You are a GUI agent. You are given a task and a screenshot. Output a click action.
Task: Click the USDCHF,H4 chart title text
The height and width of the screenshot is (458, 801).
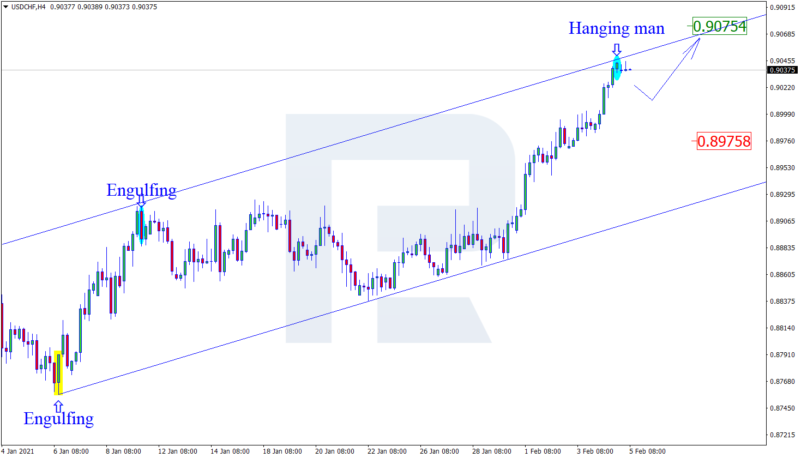[28, 7]
